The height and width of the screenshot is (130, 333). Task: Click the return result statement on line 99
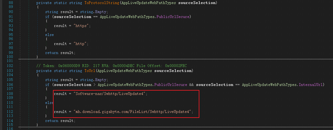tap(60, 53)
